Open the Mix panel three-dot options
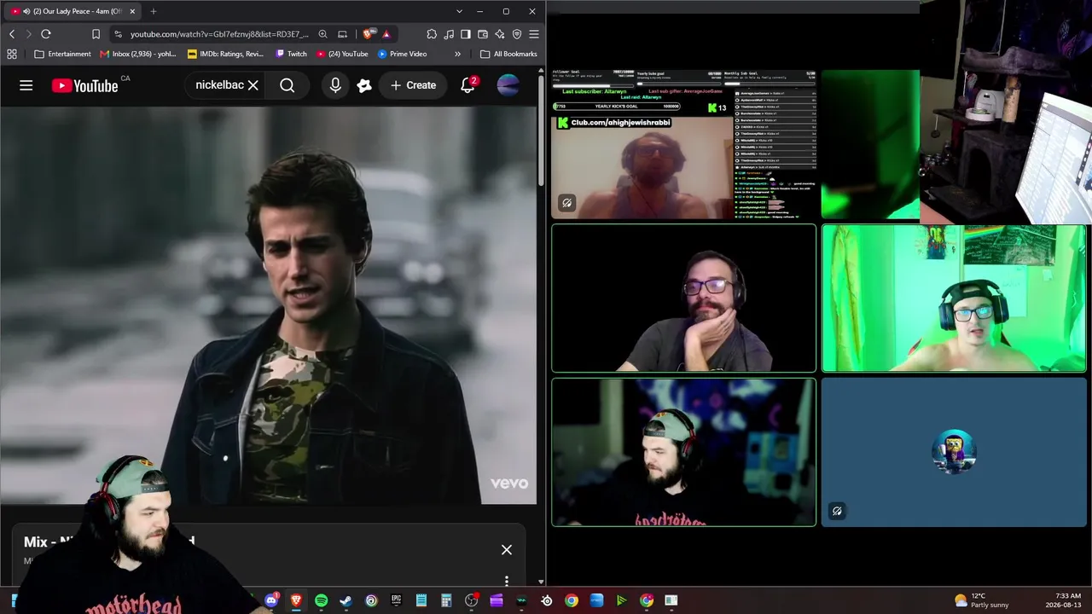 [x=507, y=581]
